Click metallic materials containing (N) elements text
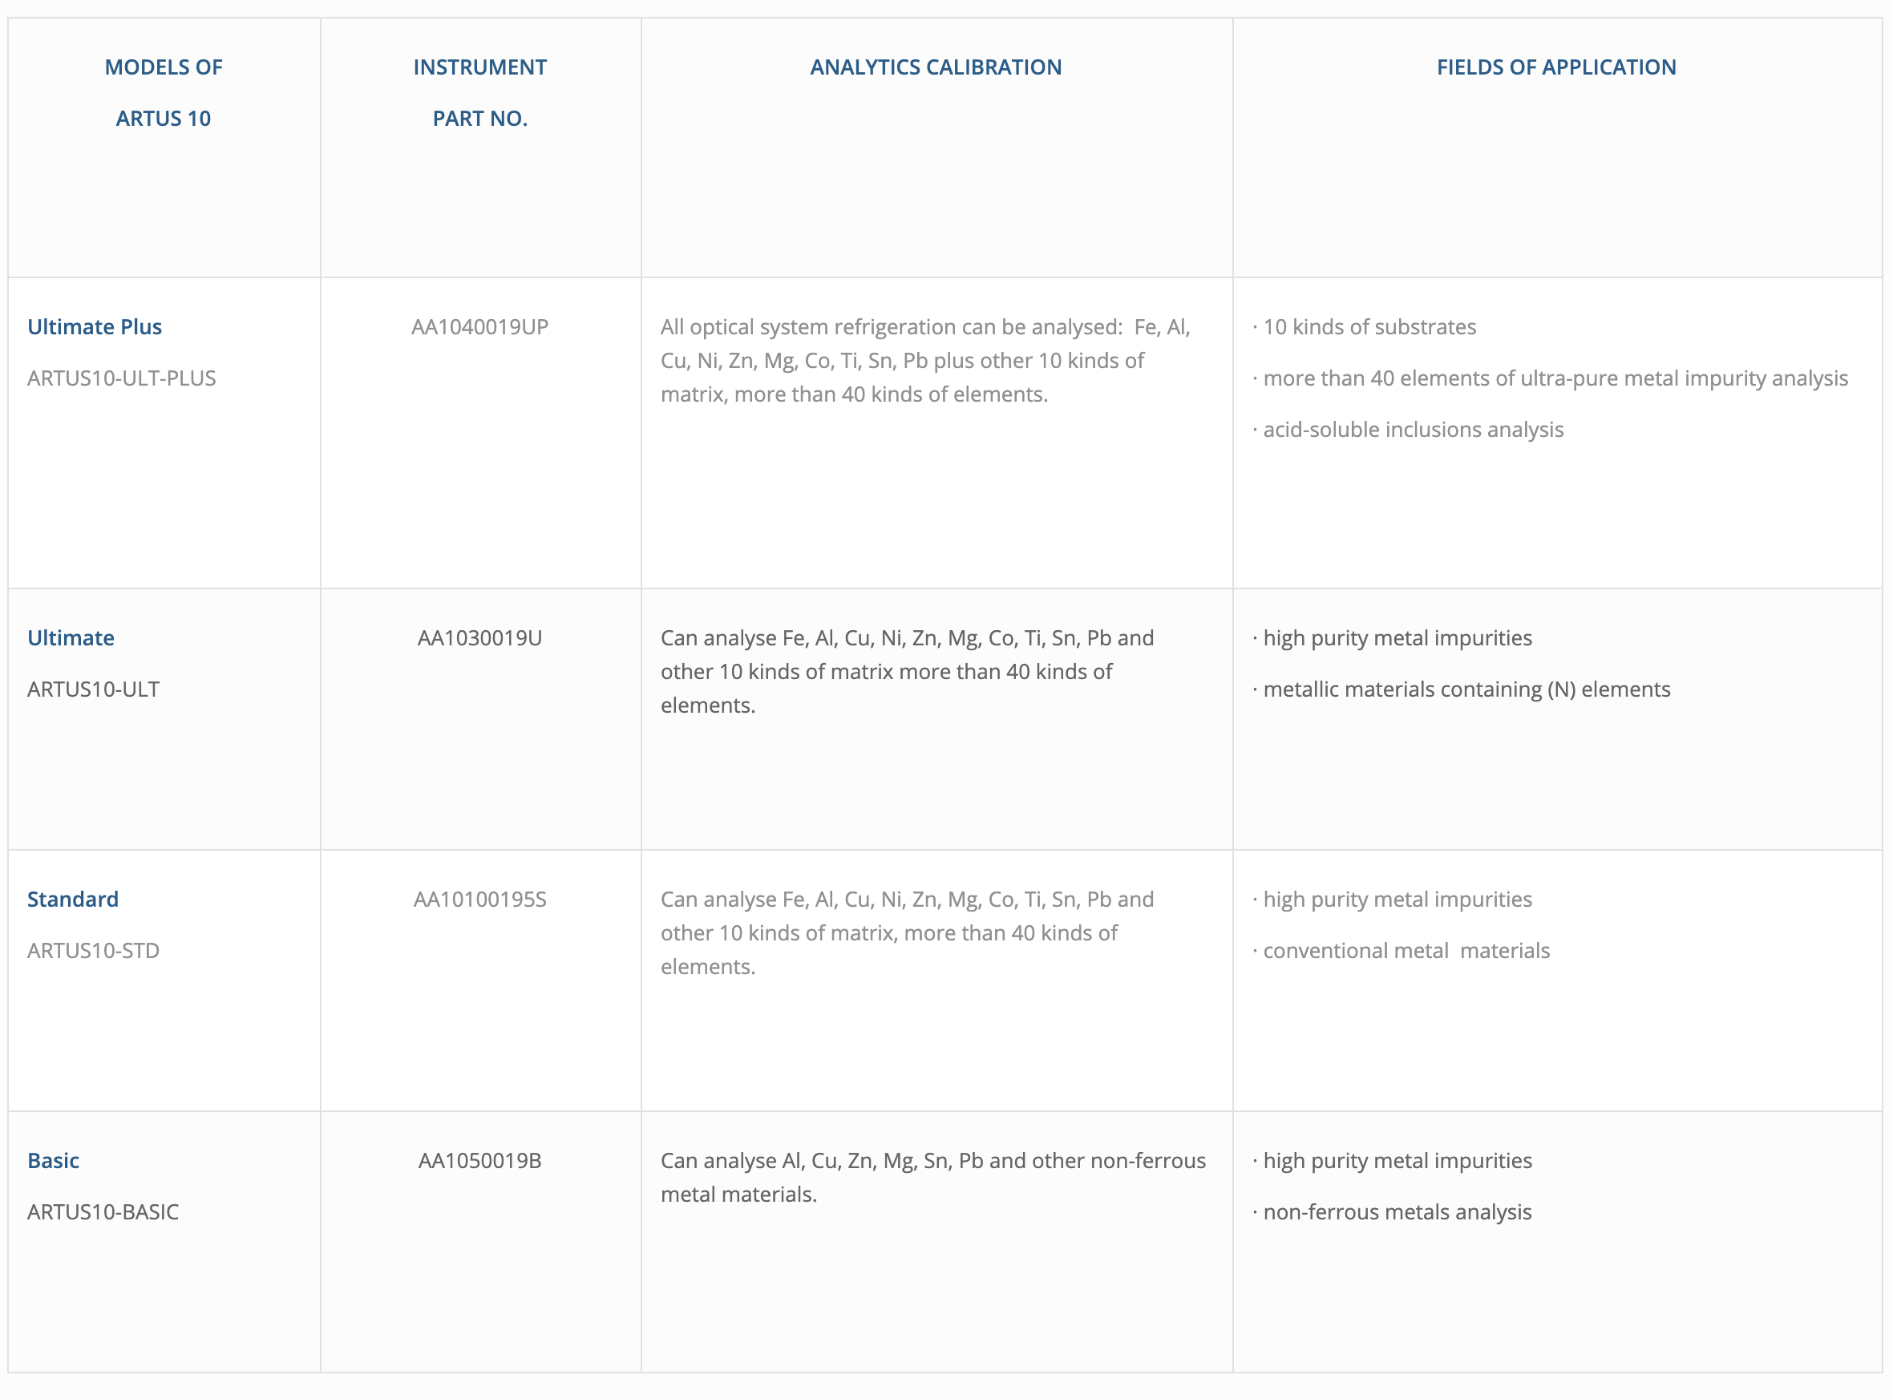The image size is (1893, 1399). point(1466,689)
